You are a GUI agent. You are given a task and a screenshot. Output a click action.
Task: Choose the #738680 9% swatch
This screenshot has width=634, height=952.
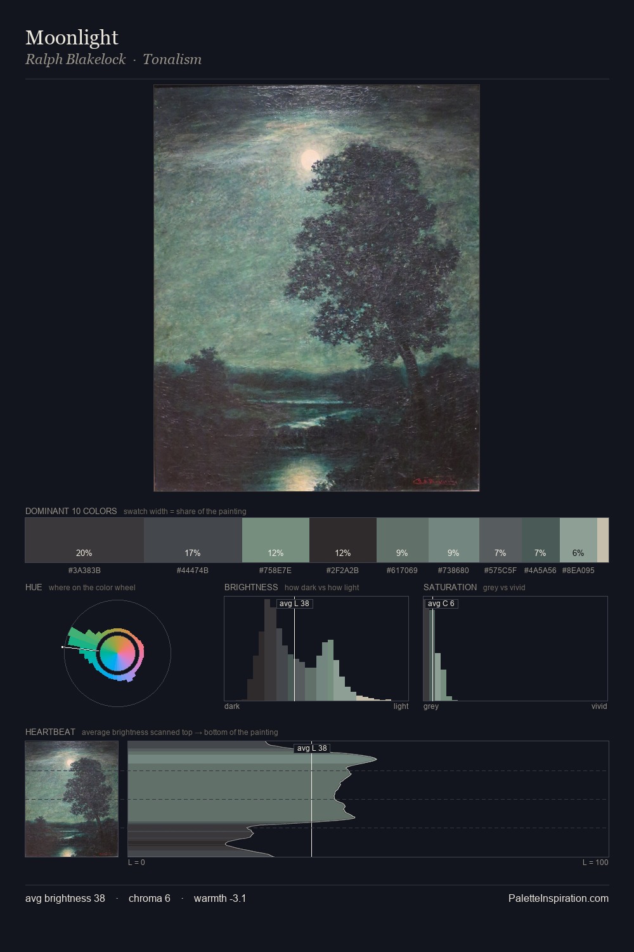click(454, 540)
